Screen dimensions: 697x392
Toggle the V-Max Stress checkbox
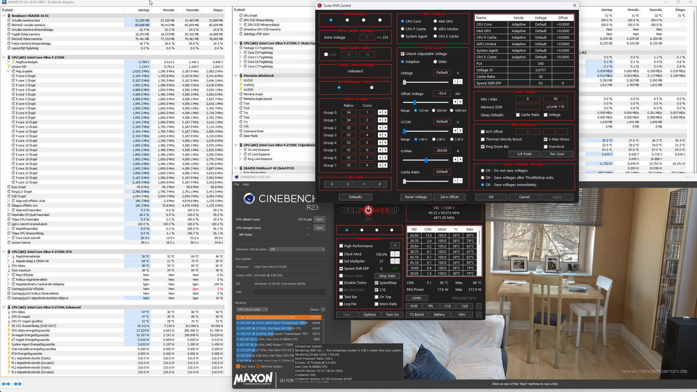tap(545, 139)
